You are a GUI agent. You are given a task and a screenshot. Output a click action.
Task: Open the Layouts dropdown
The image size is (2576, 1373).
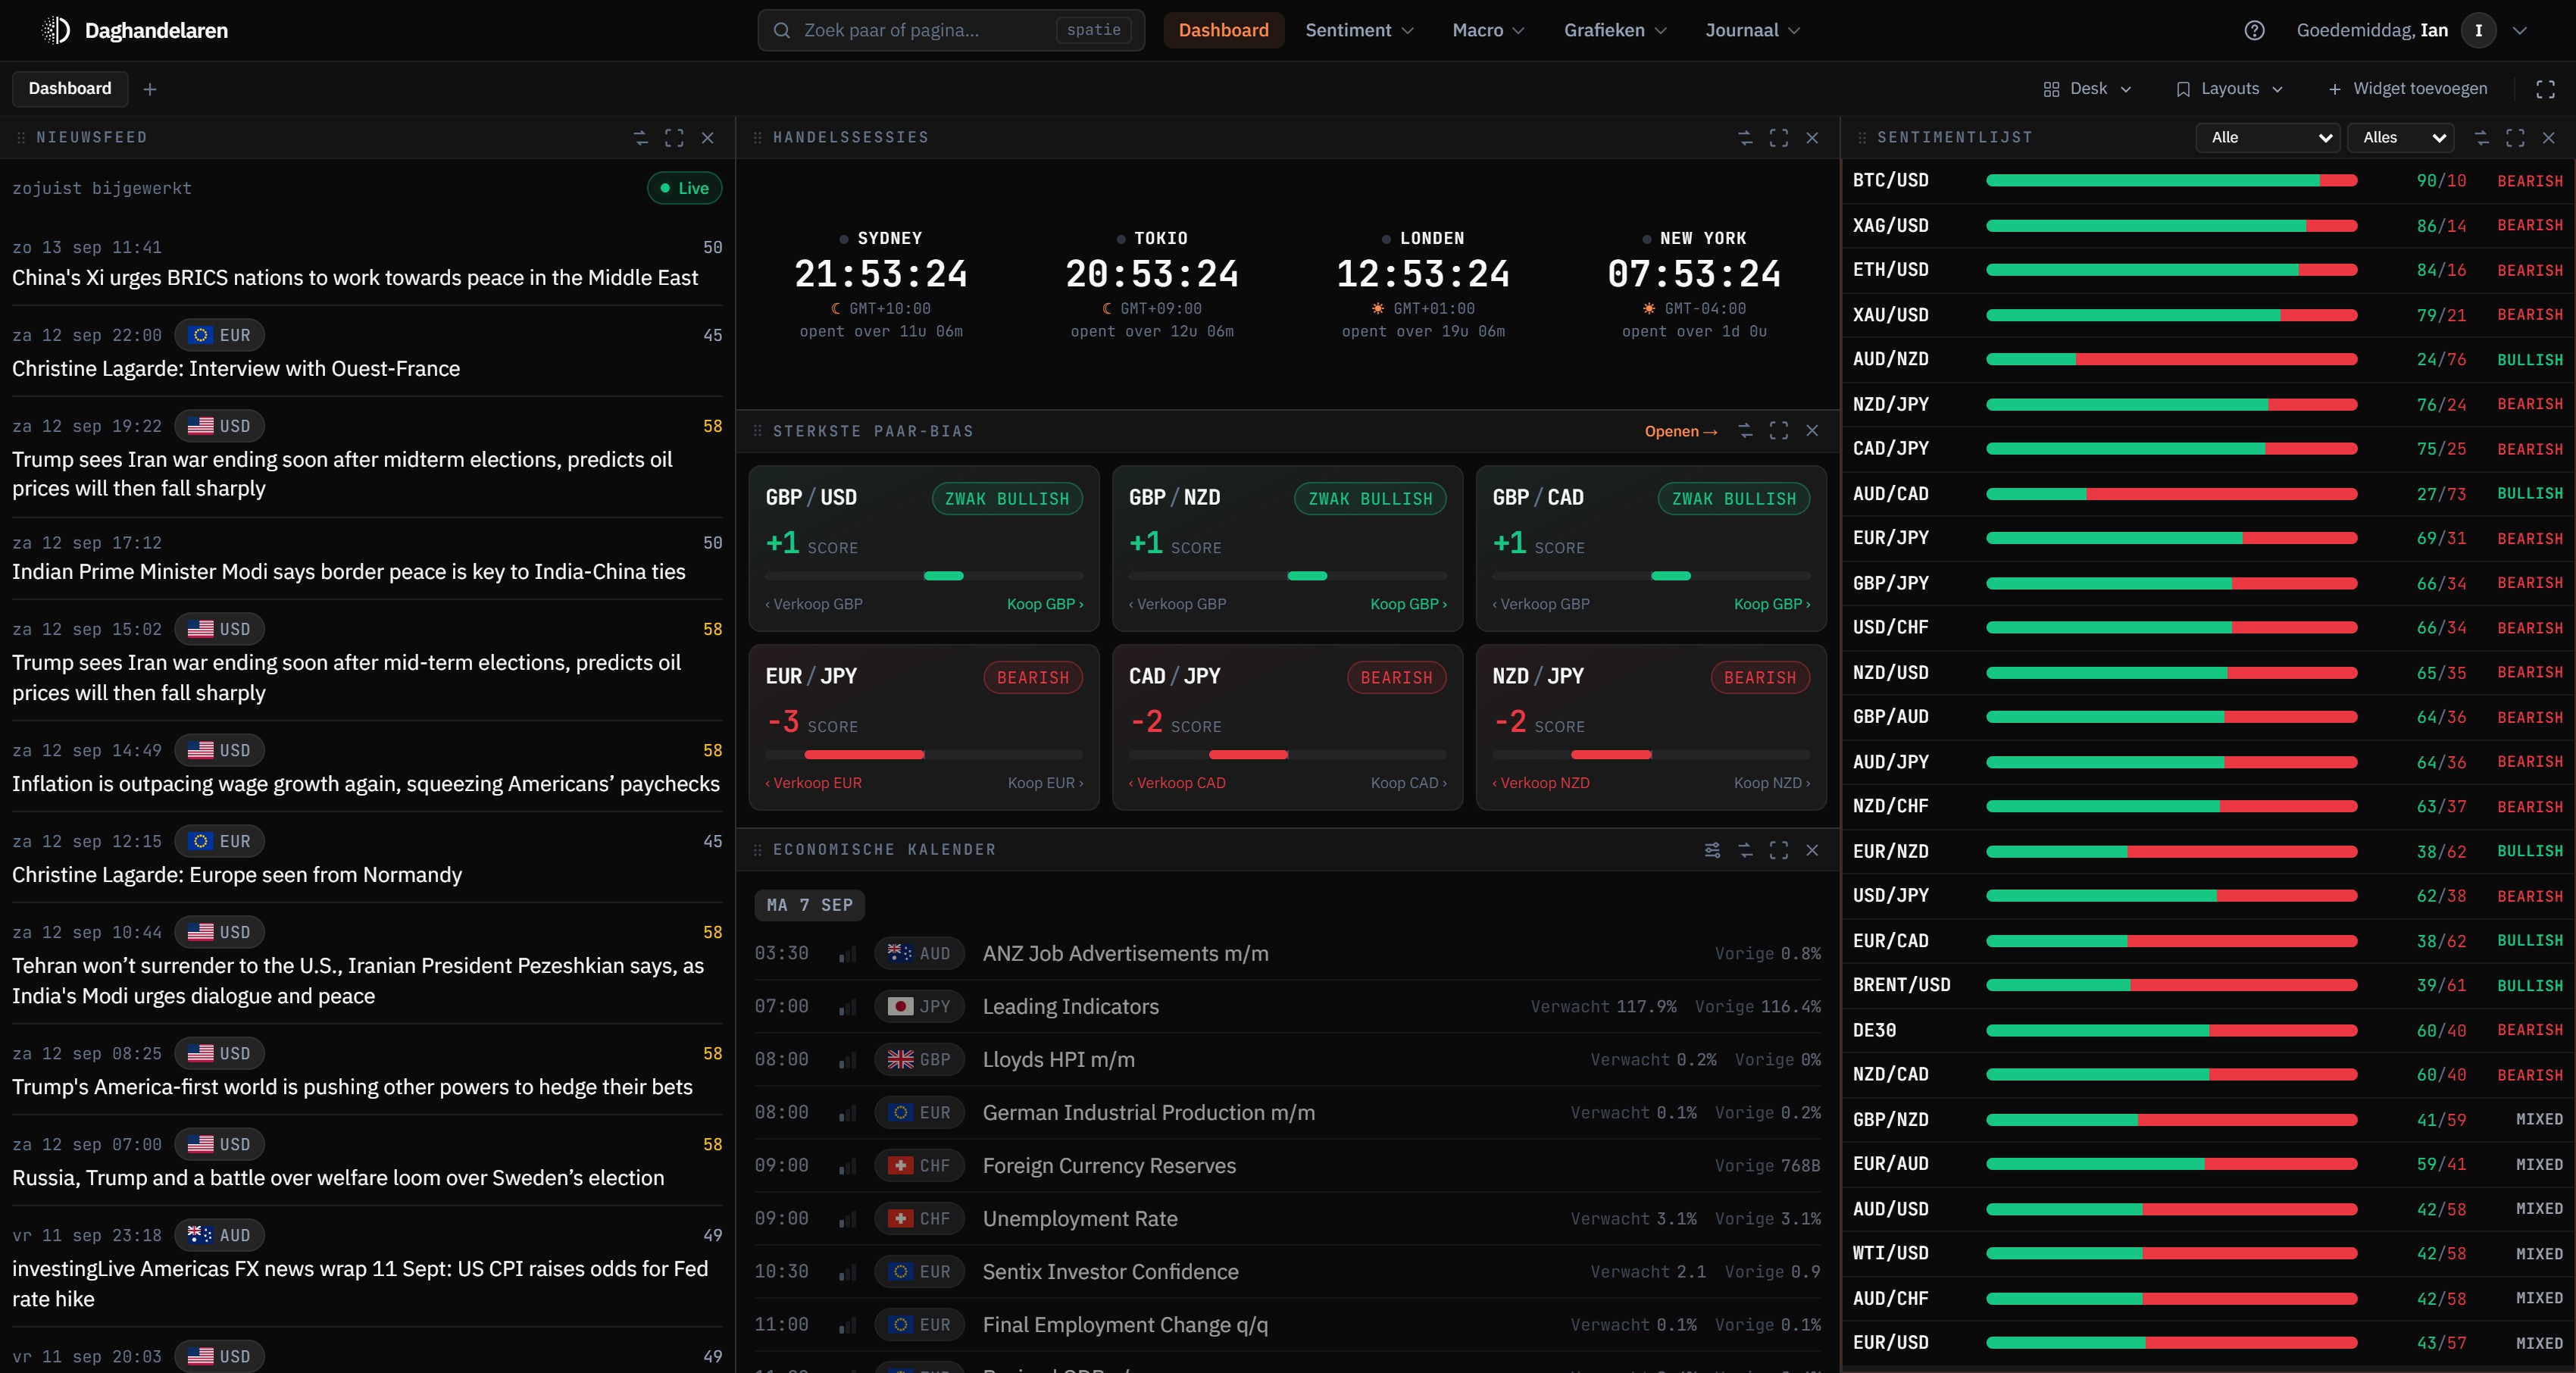pos(2229,89)
